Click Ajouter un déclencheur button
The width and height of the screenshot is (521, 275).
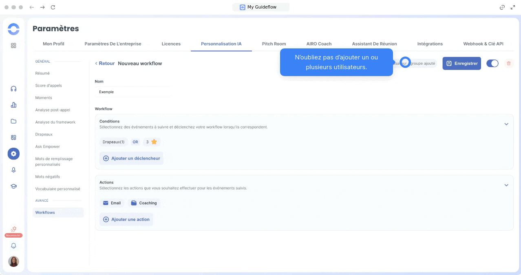click(131, 158)
